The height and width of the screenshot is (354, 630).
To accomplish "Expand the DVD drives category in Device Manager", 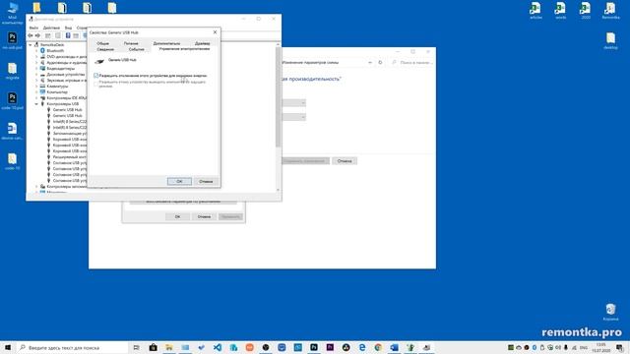I will 36,57.
